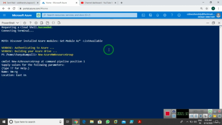Minimize the Cloud Shell pane
Screen dimensions: 222x125
tap(207, 23)
